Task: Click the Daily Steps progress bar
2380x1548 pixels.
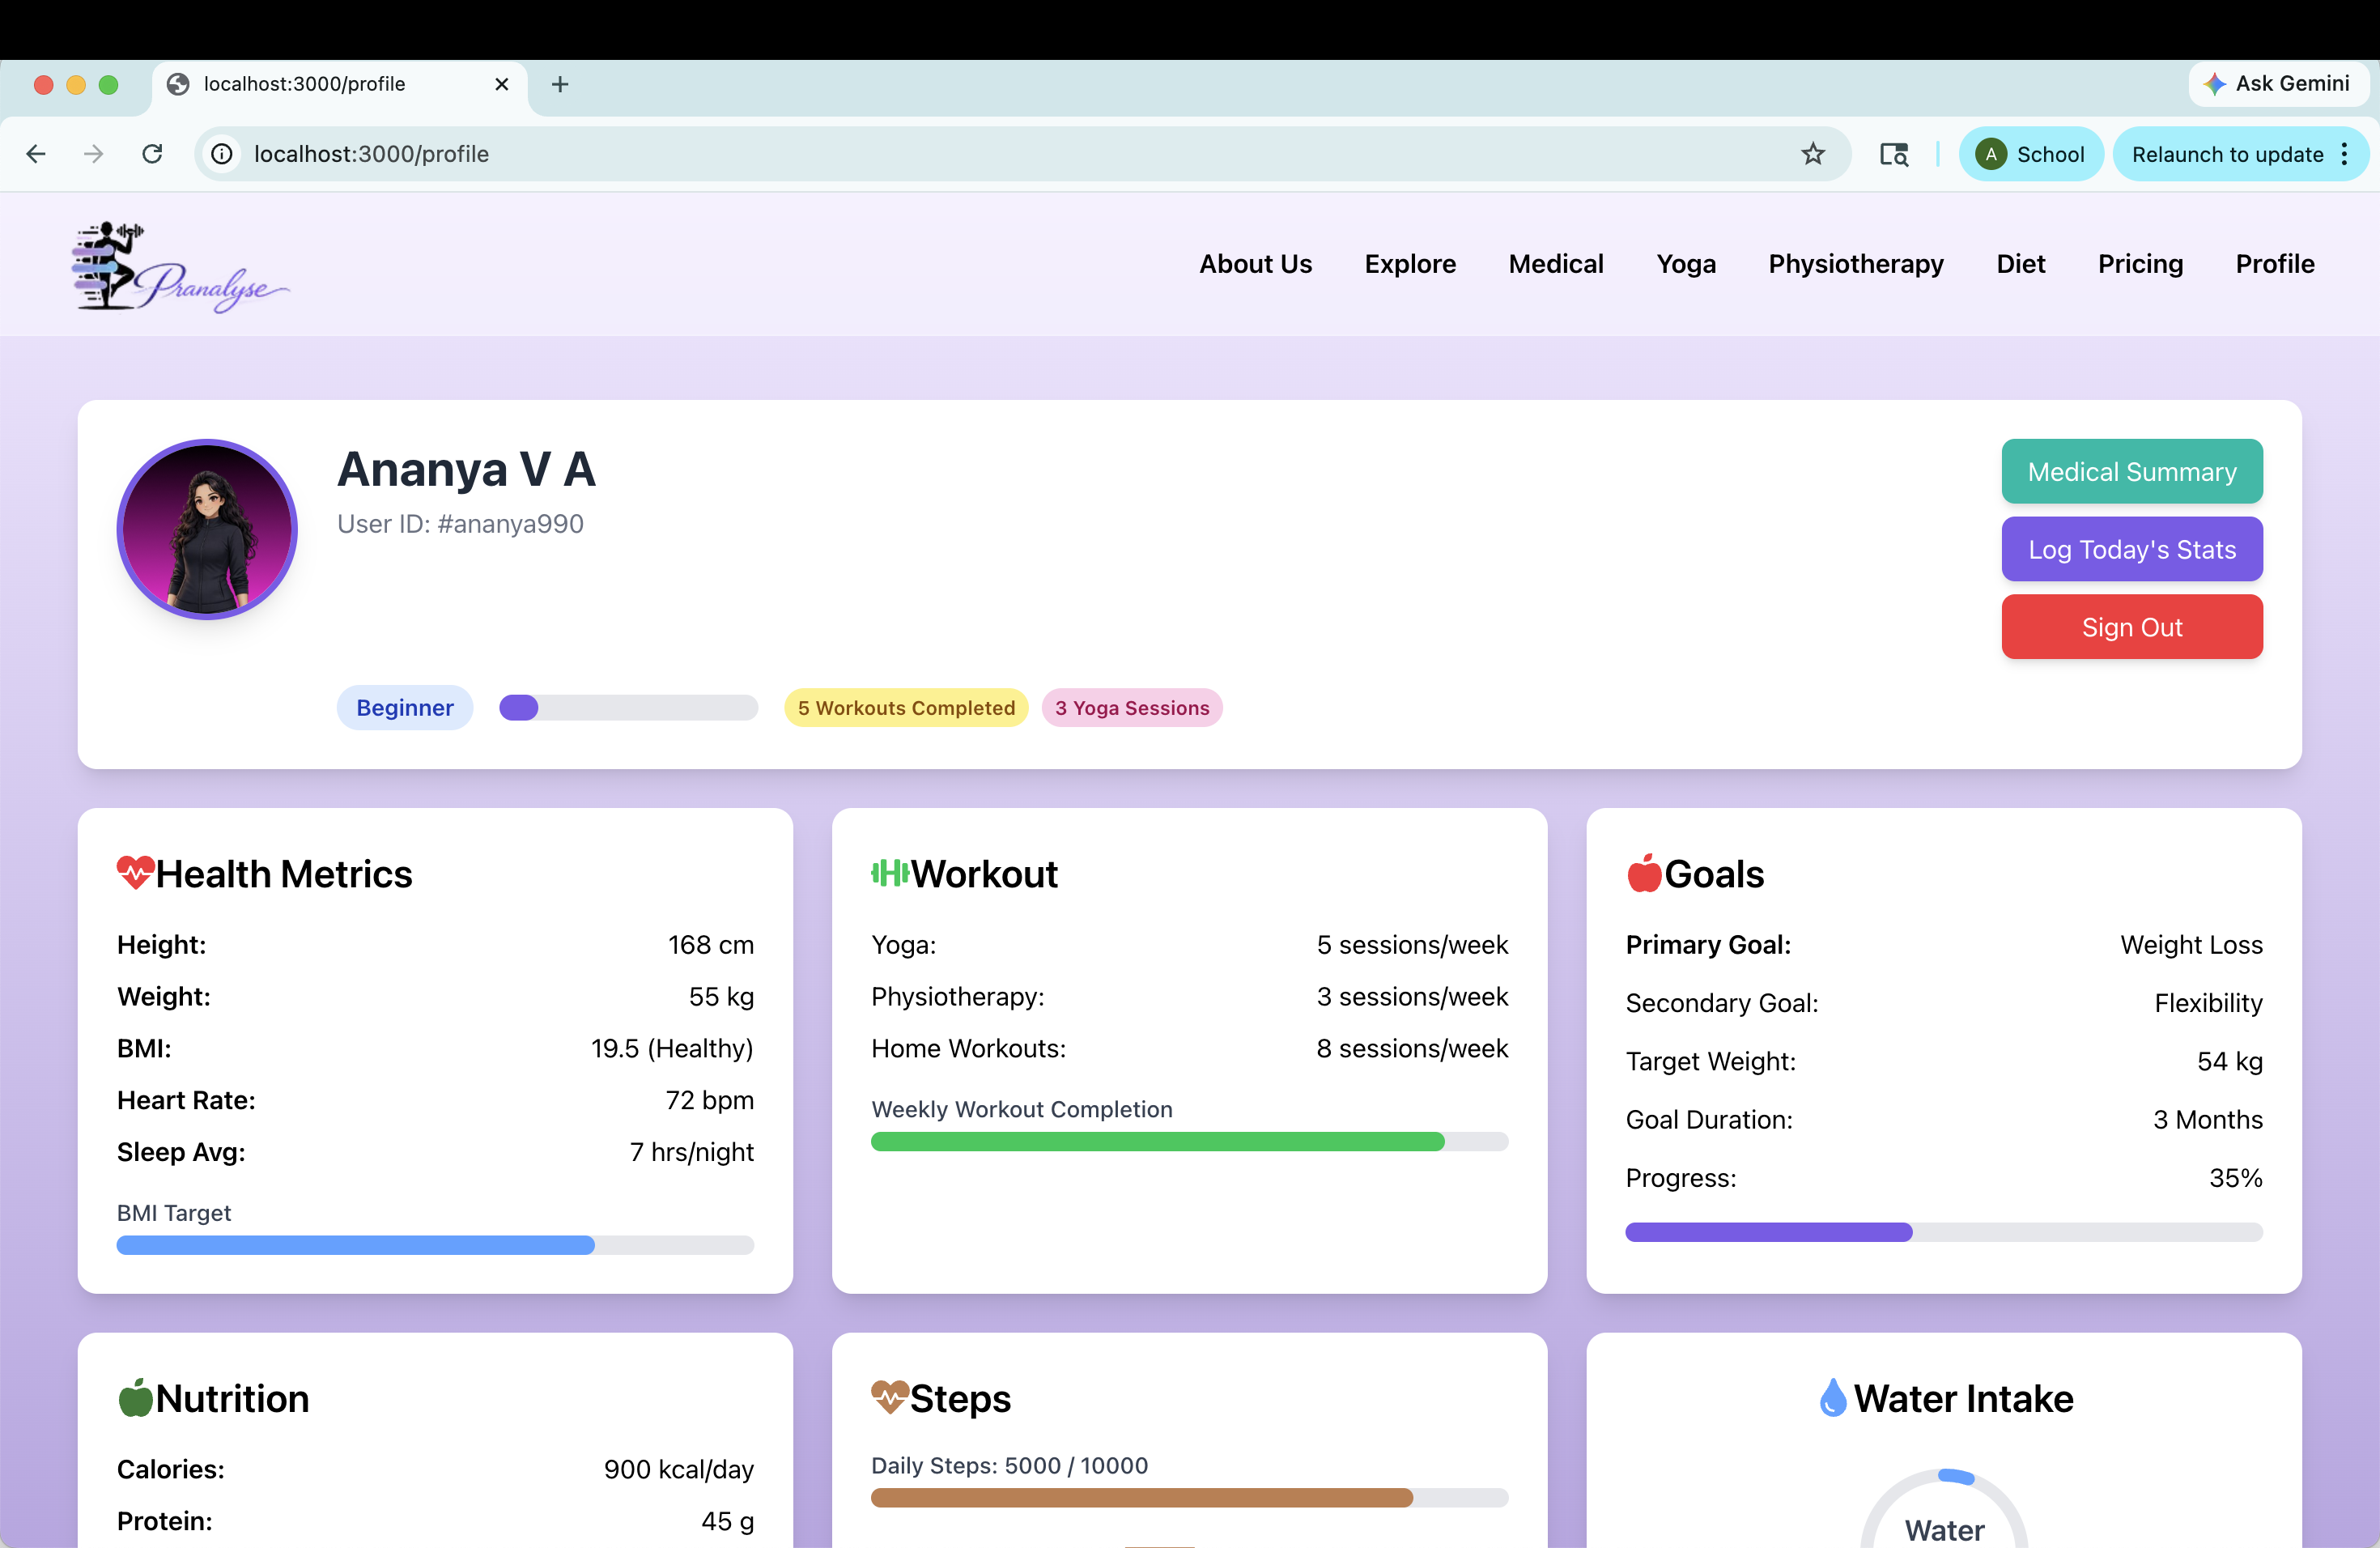Action: 1189,1498
